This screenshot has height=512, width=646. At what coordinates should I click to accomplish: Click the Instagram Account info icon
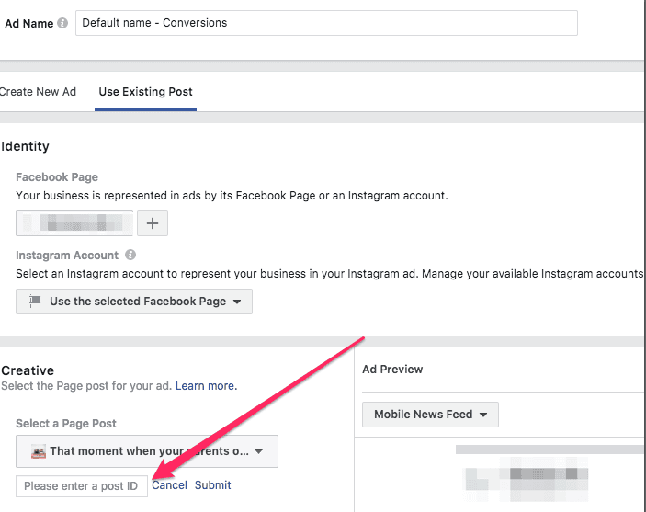coord(130,255)
